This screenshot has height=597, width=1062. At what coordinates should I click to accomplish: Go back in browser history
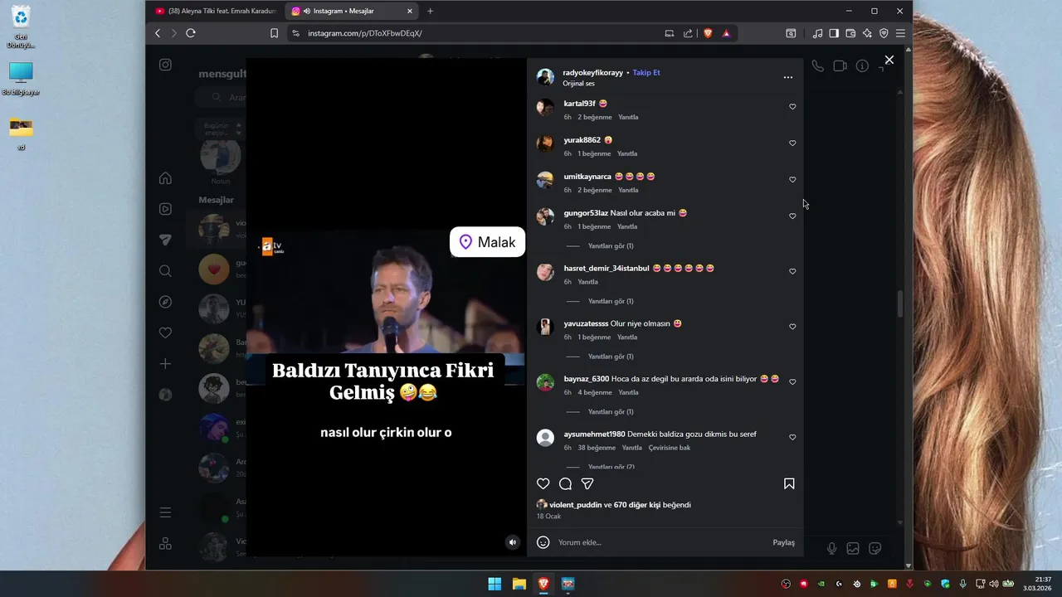158,33
